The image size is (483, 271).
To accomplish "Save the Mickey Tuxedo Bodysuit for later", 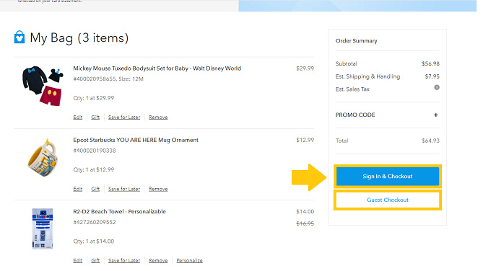I will pyautogui.click(x=124, y=117).
